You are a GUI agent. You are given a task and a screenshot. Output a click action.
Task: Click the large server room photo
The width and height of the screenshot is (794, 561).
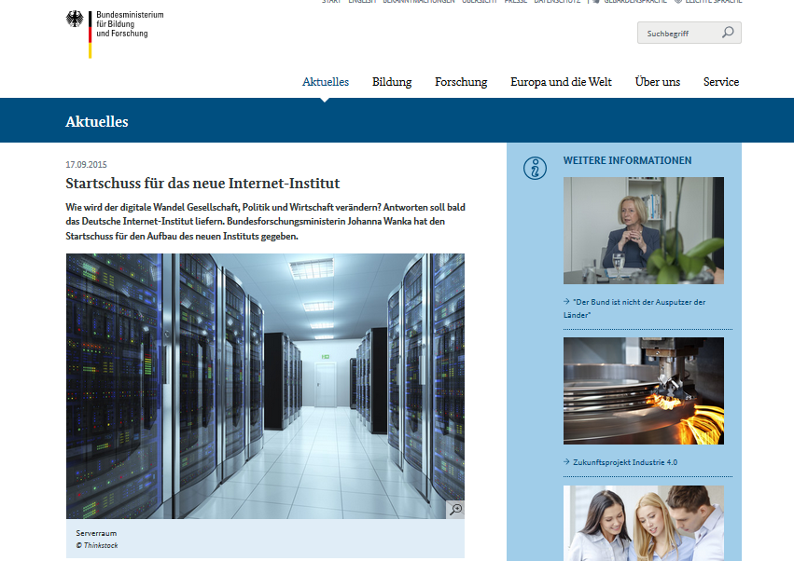265,385
